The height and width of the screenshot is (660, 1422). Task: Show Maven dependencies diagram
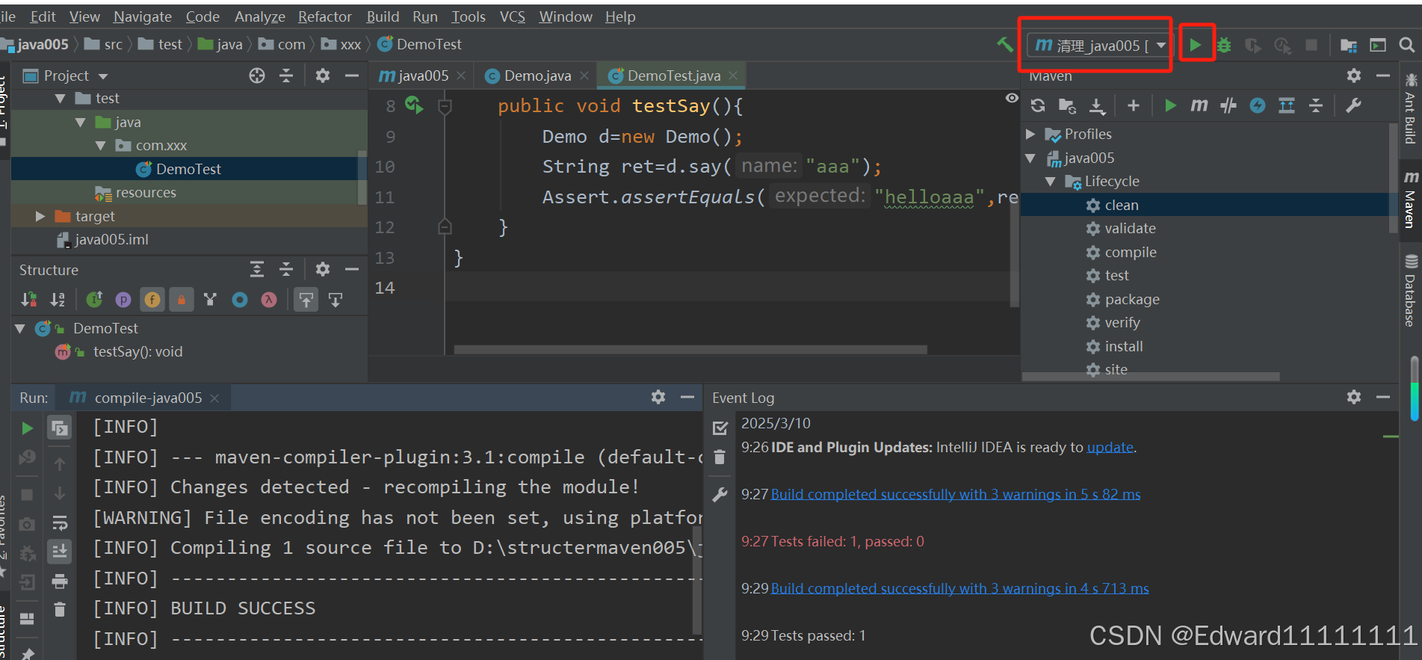tap(1287, 106)
